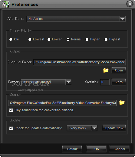Close the Preferences dialog with the X
135x157 pixels.
(x=130, y=4)
